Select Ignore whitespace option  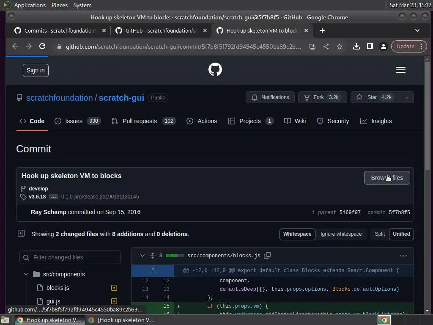(x=341, y=234)
